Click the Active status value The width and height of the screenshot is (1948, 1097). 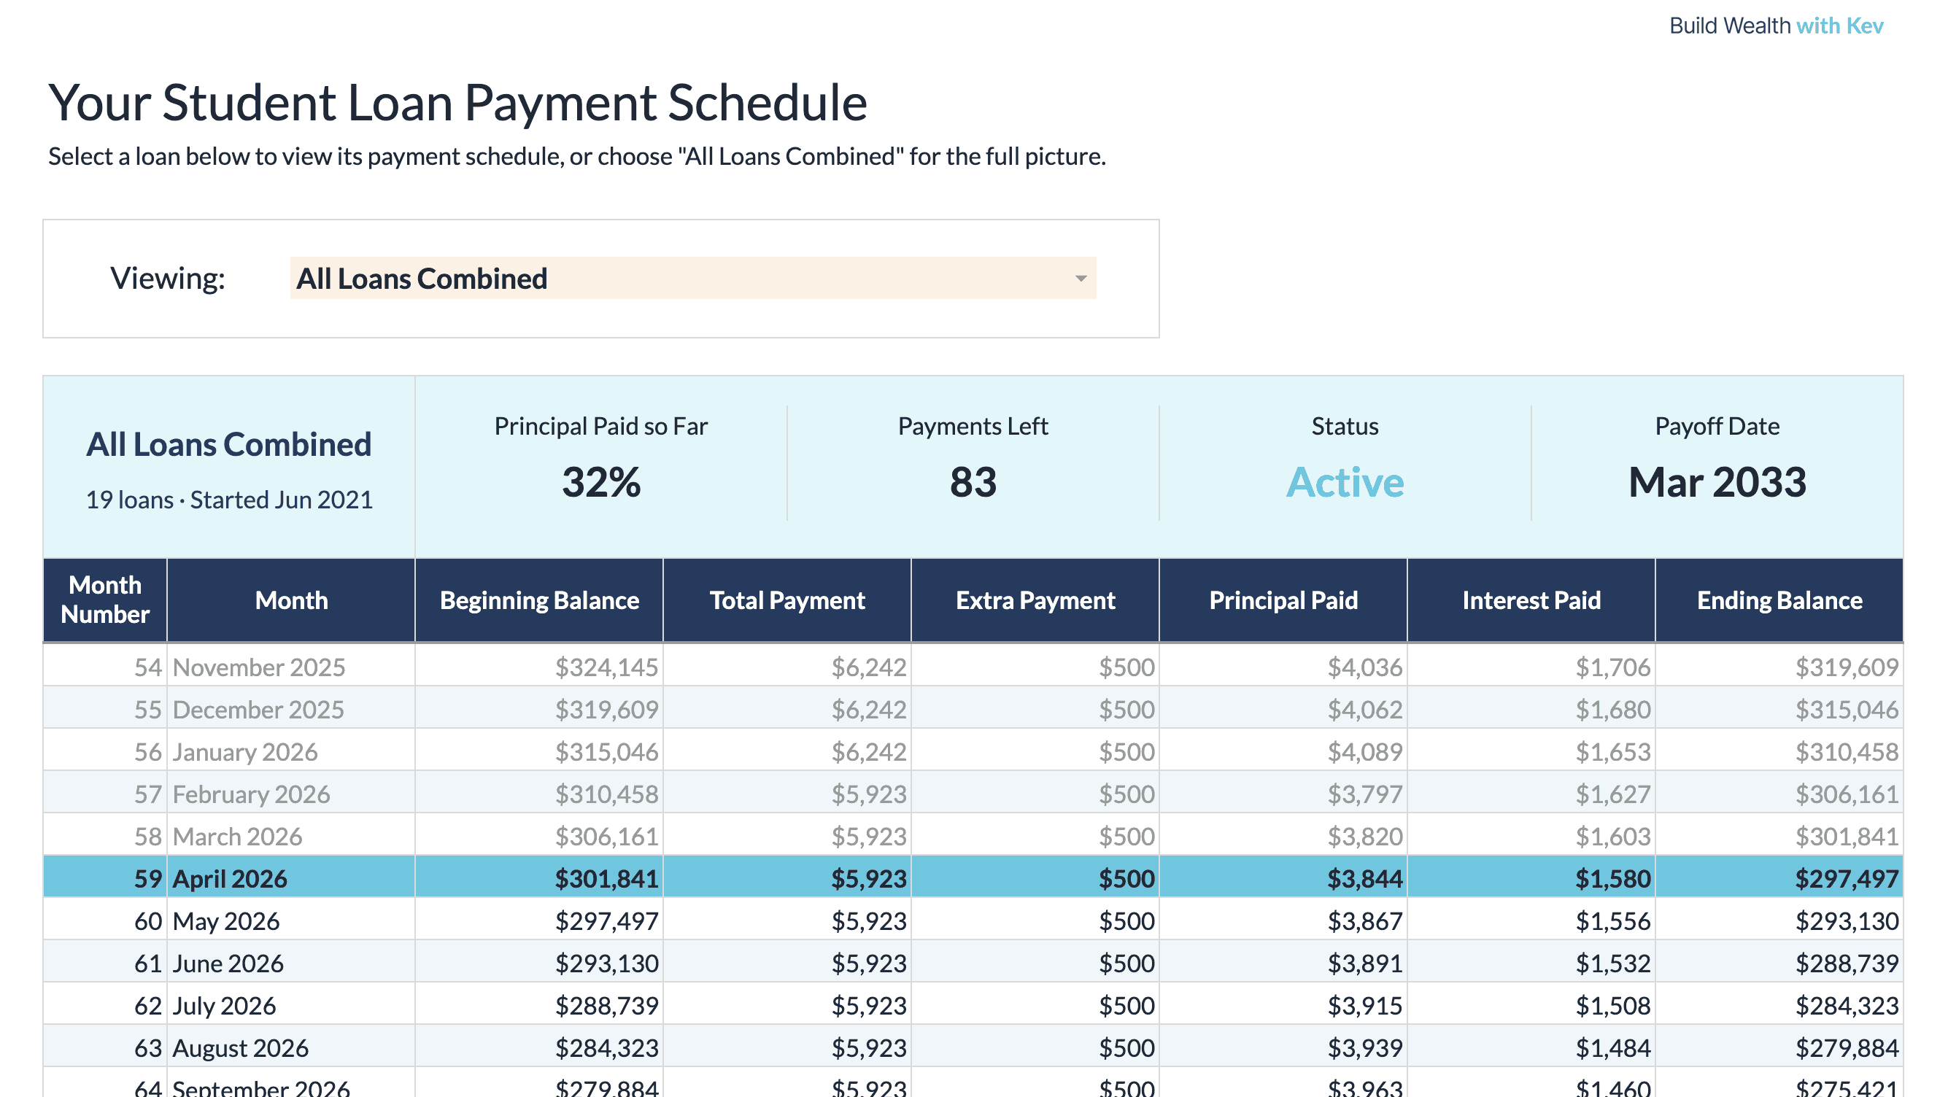pyautogui.click(x=1345, y=482)
